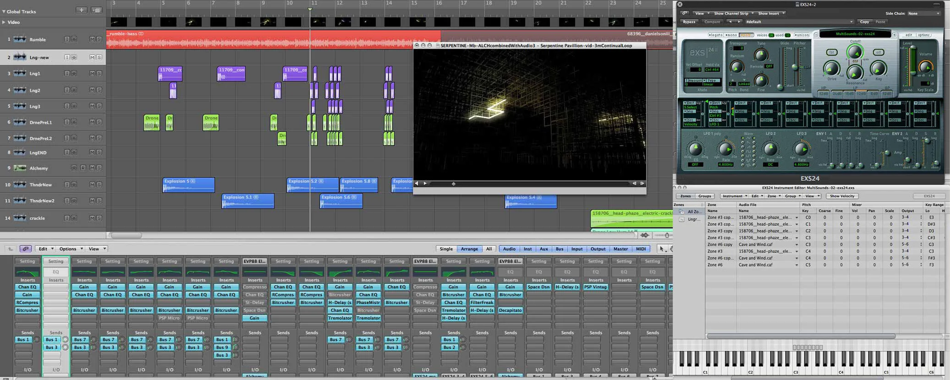
Task: Click the Alchemy track instrument icon
Action: tap(20, 168)
